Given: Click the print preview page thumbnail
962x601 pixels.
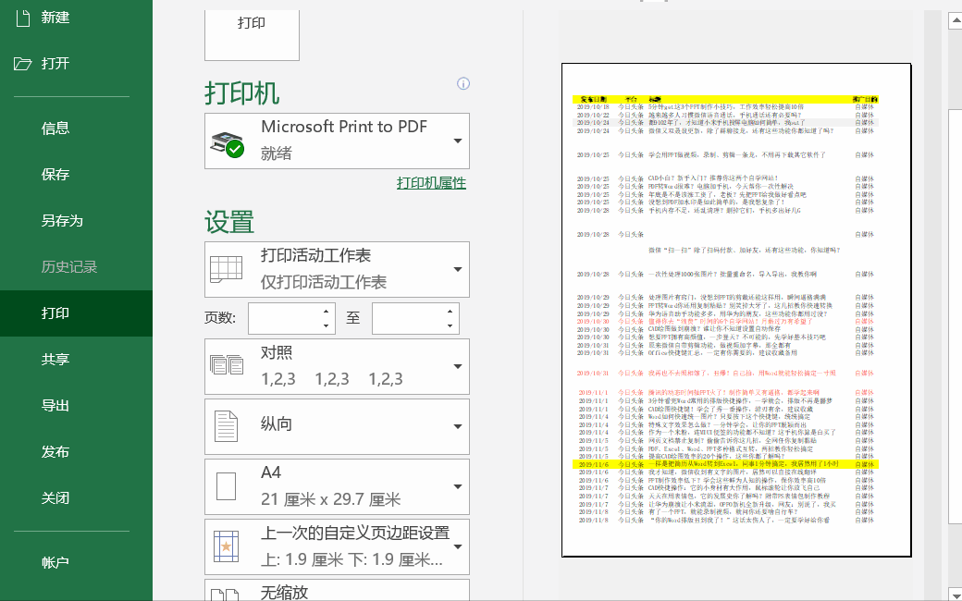Looking at the screenshot, I should click(x=736, y=310).
